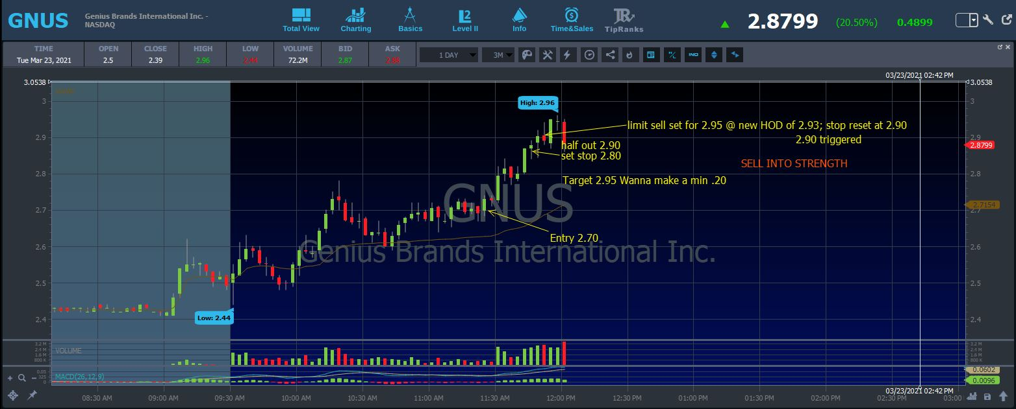The image size is (1016, 409).
Task: Expand the 1 DAY range dropdown
Action: [x=449, y=55]
